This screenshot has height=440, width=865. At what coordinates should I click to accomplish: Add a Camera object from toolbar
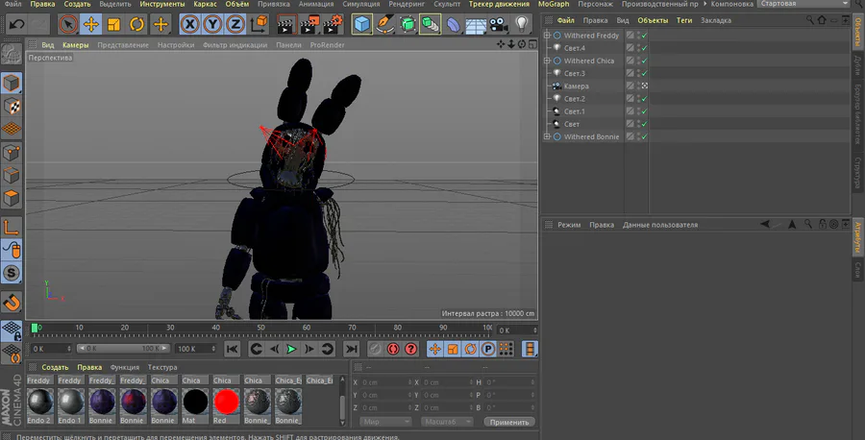(498, 24)
